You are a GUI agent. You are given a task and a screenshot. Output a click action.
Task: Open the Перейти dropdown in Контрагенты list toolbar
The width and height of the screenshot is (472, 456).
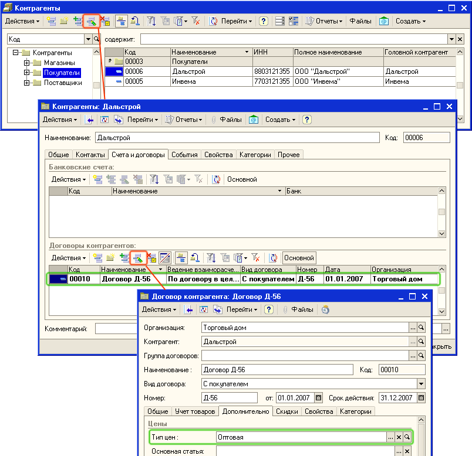pos(237,21)
